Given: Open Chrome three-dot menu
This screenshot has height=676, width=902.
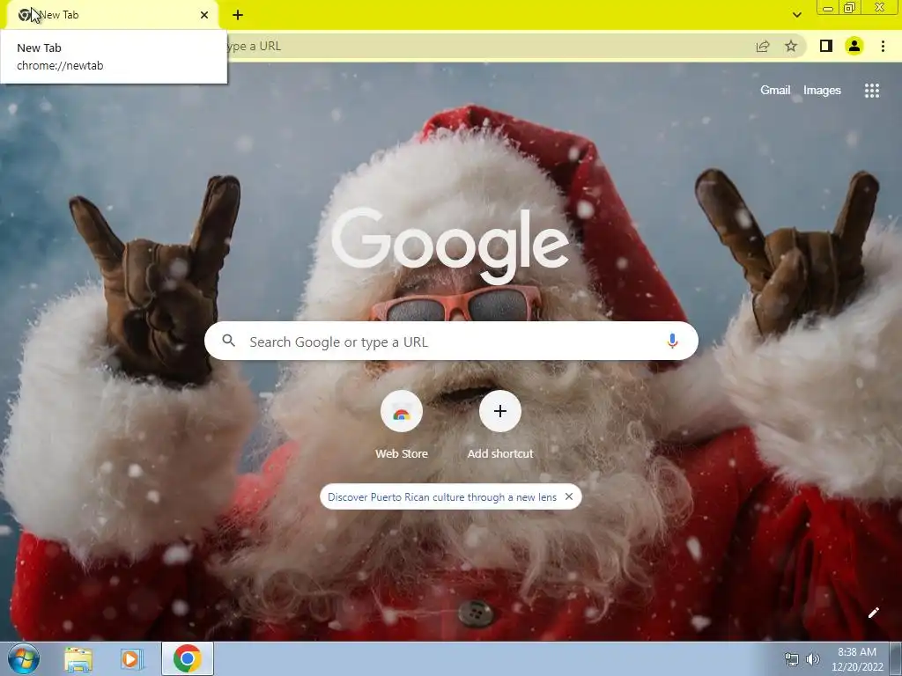Looking at the screenshot, I should (x=883, y=46).
